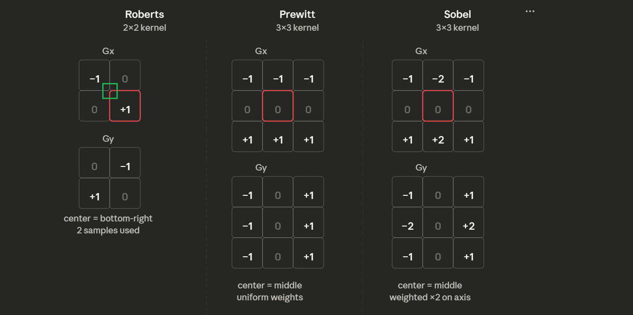Click the Roberts heading

[144, 14]
